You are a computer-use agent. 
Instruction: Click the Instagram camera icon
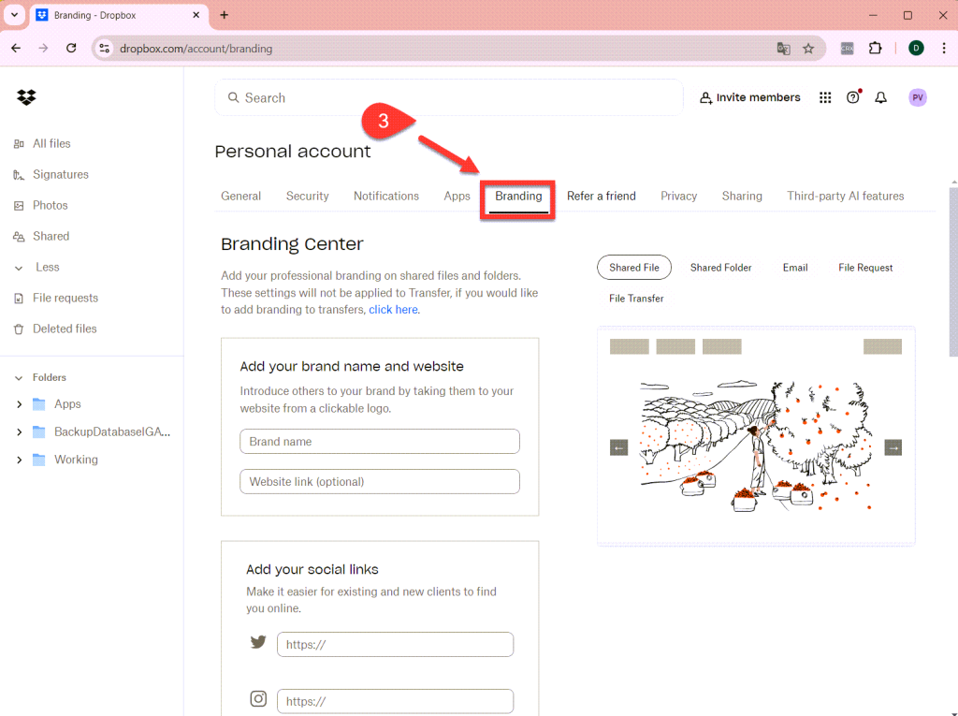pyautogui.click(x=258, y=698)
